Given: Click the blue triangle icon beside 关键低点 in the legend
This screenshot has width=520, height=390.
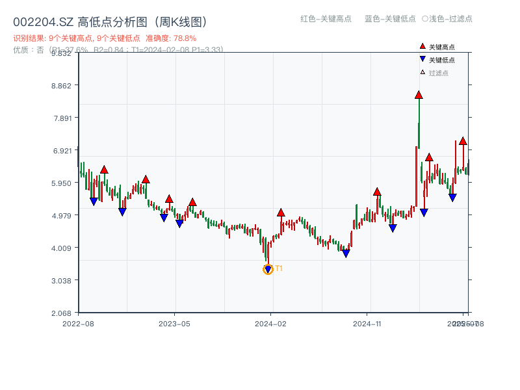Looking at the screenshot, I should (x=422, y=59).
